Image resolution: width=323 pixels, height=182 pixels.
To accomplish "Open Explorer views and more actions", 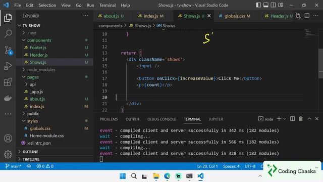I will (85, 16).
